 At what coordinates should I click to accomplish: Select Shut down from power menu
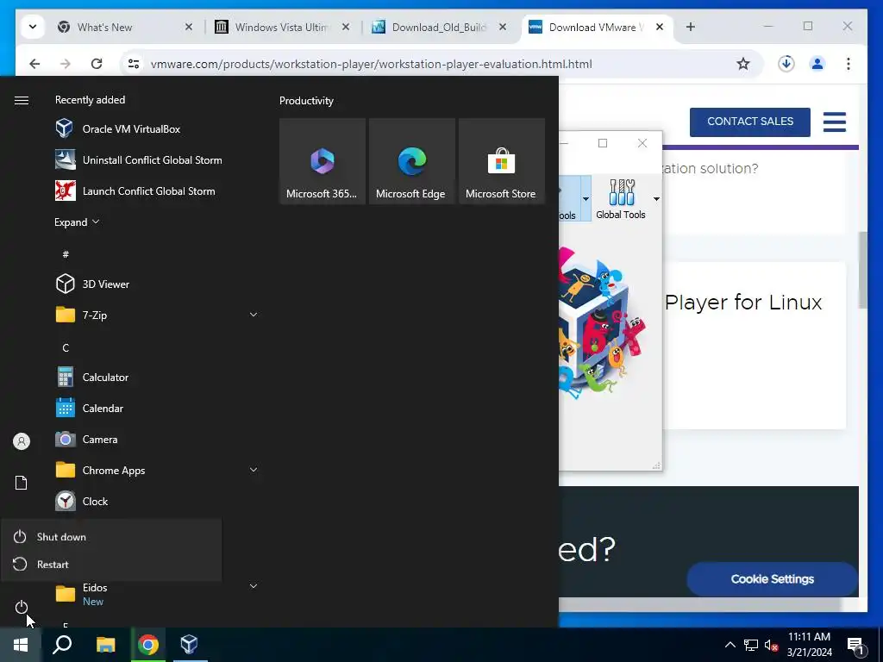111,536
